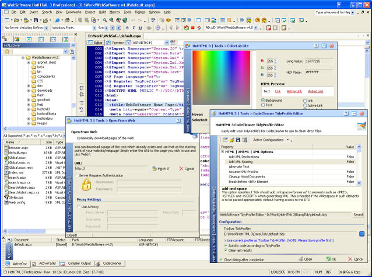The width and height of the screenshot is (372, 277).
Task: Pick a color from the ColorLab spectrum
Action: (222, 78)
